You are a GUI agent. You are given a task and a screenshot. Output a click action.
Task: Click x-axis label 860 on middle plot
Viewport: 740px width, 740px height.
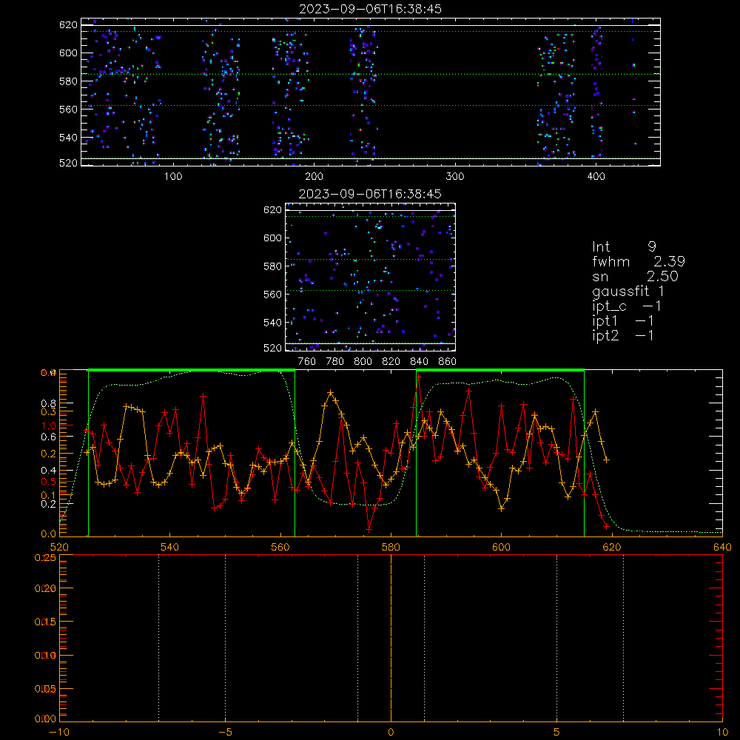[448, 362]
